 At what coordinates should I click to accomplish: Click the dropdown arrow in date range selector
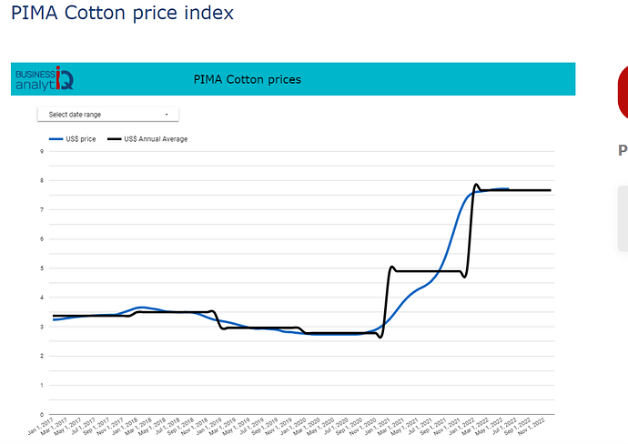(167, 115)
